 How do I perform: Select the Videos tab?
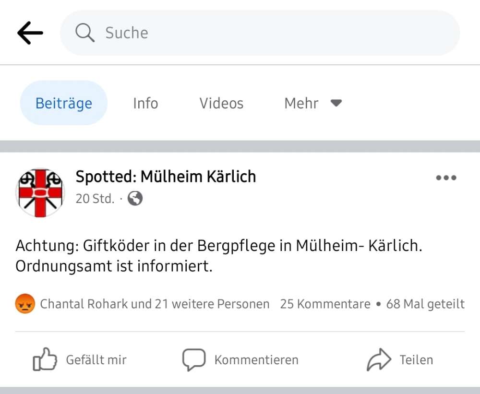221,103
